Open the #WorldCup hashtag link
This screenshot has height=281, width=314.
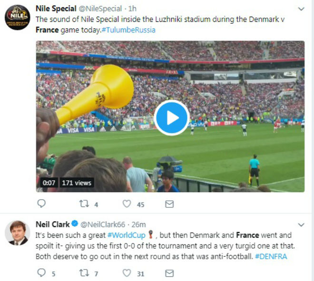(126, 235)
